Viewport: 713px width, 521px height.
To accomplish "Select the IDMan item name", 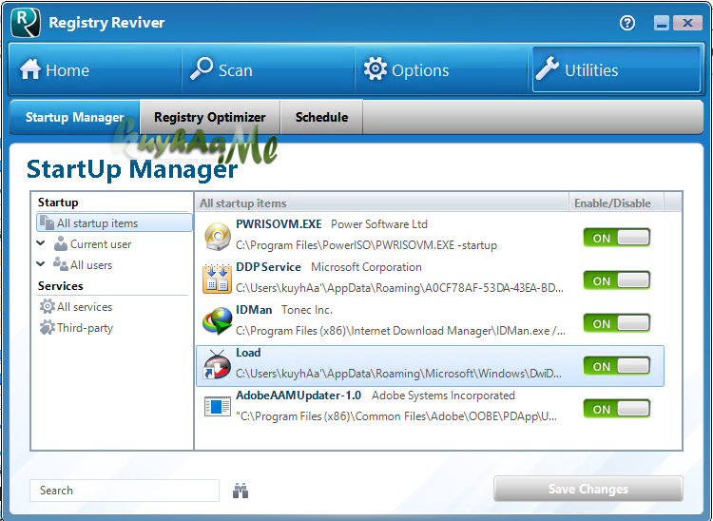I will click(254, 310).
